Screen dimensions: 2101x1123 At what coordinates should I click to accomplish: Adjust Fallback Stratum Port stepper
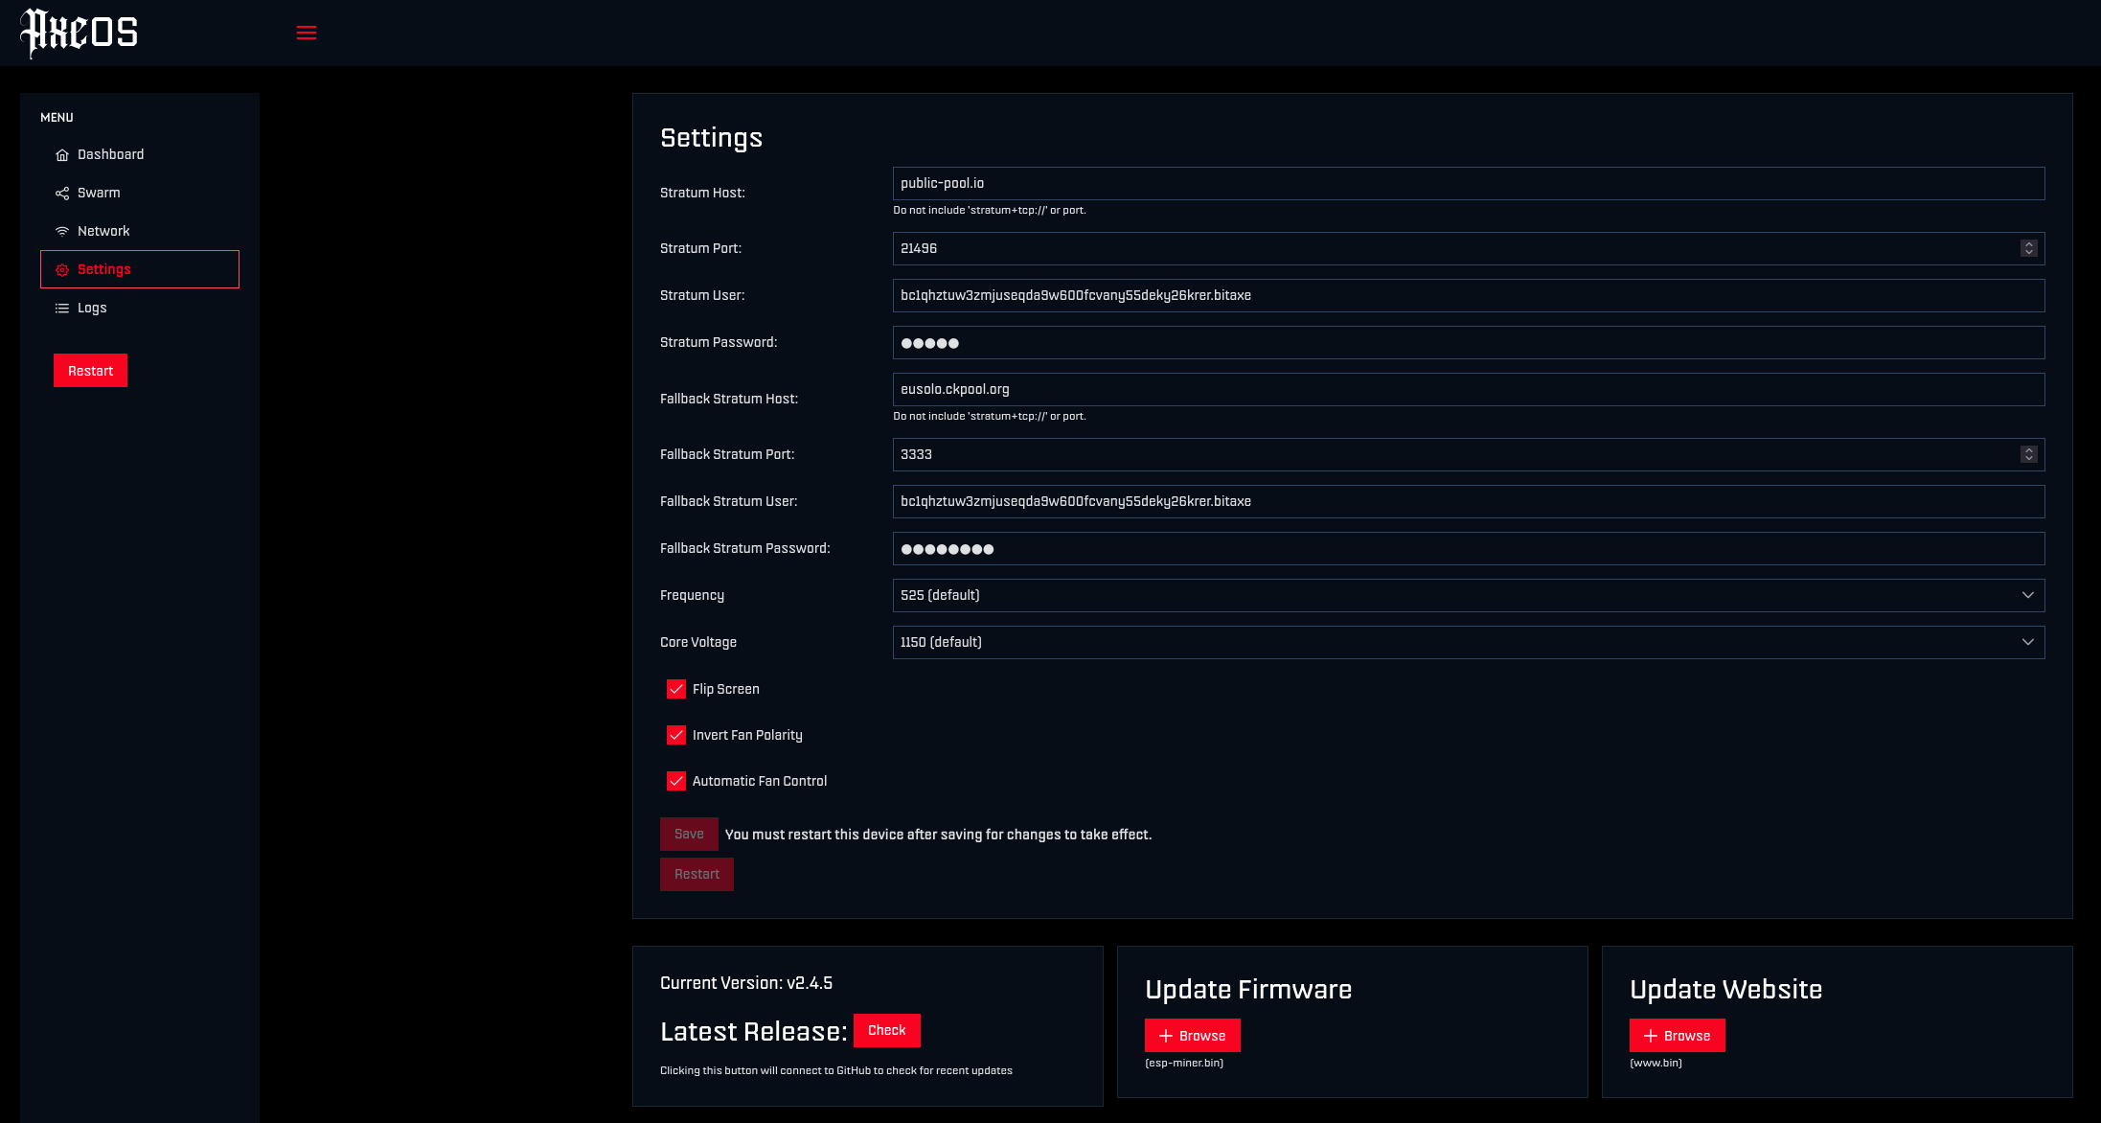point(2028,454)
